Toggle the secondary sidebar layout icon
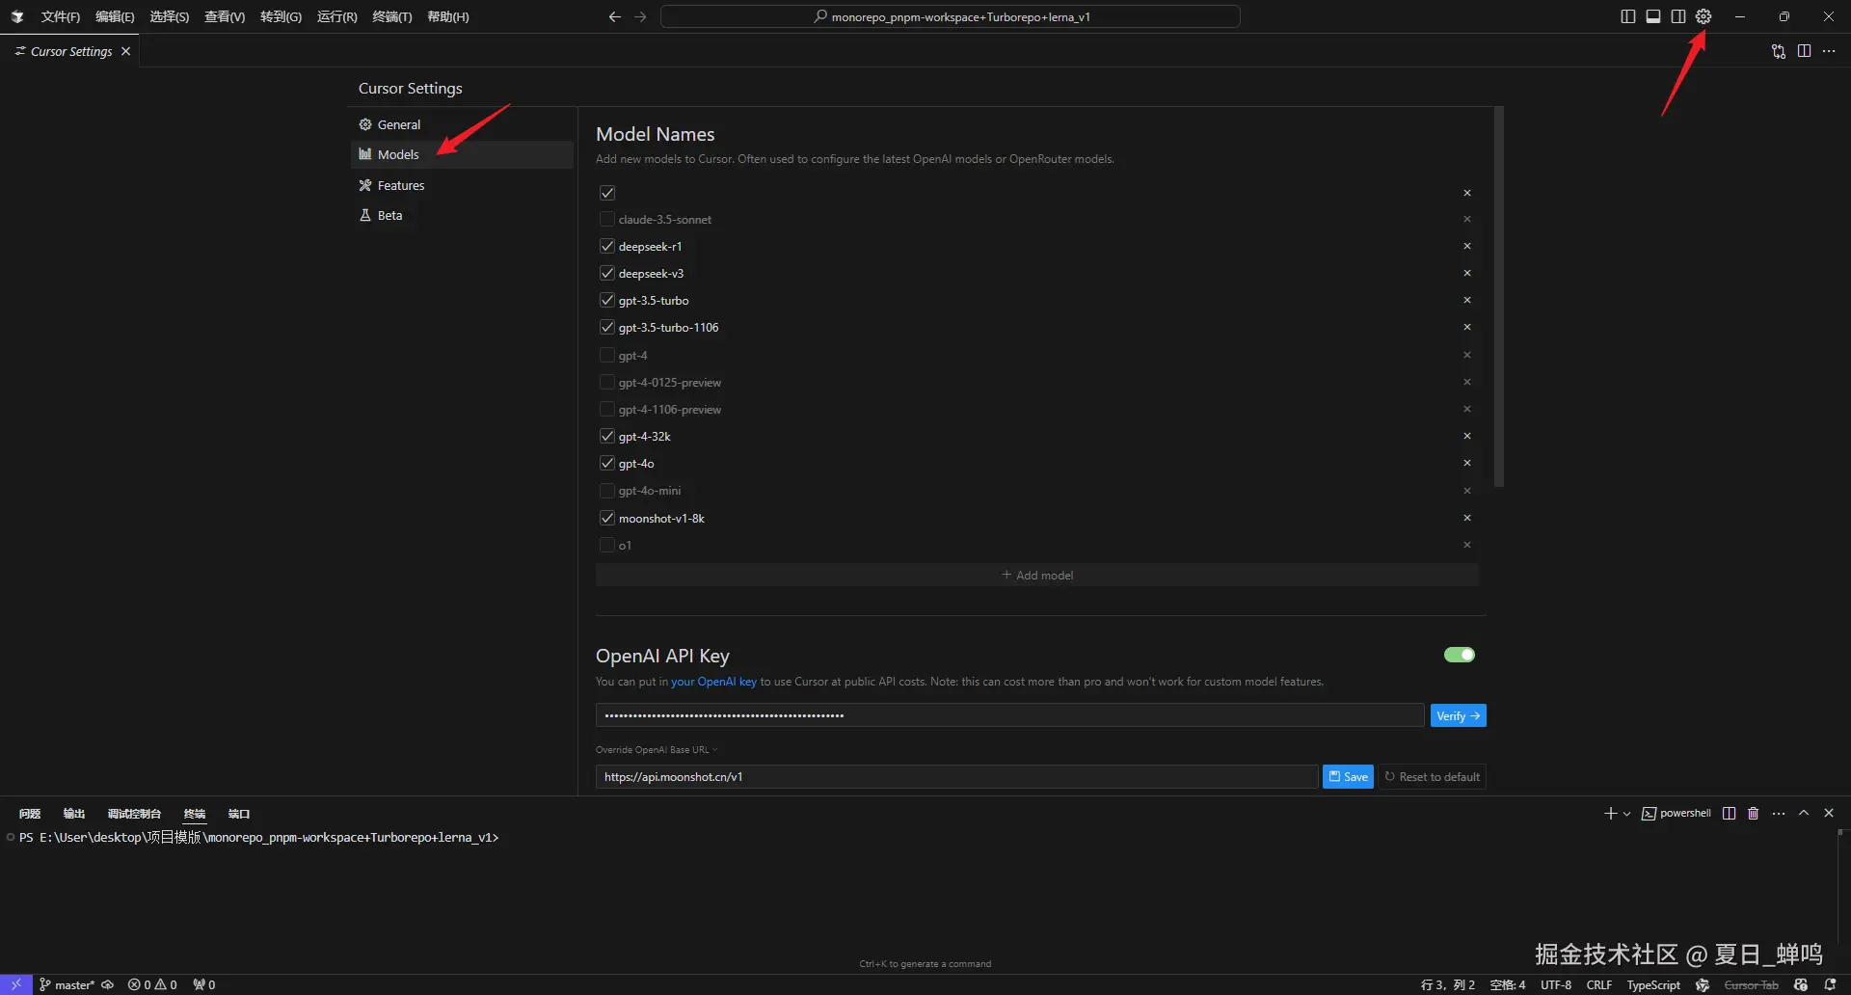 [x=1678, y=16]
